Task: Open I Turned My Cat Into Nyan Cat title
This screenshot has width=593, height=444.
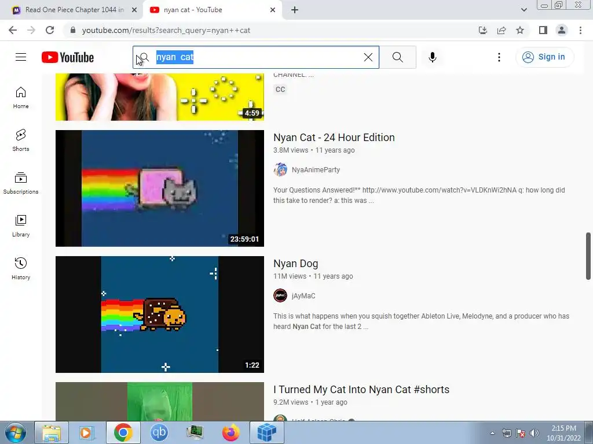Action: coord(361,390)
